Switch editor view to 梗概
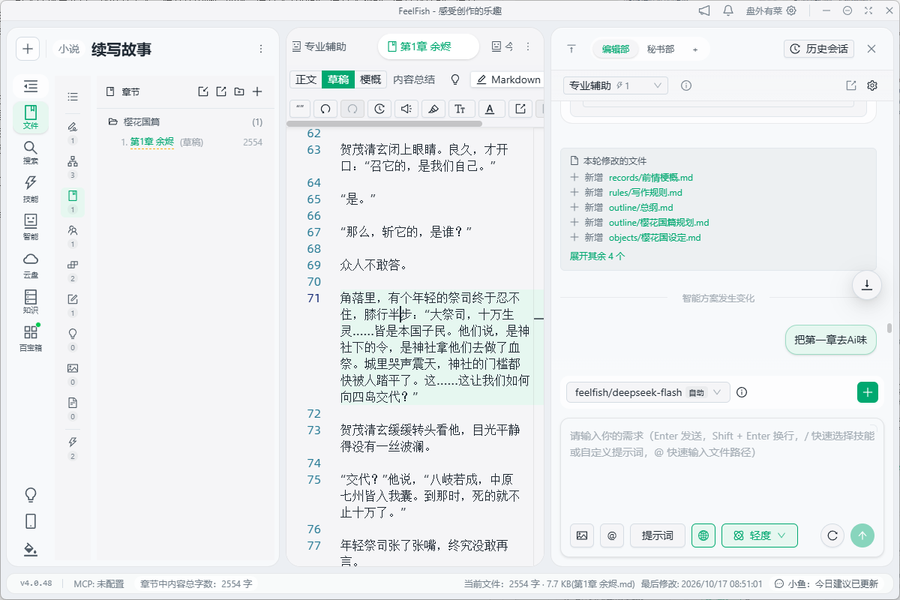Image resolution: width=900 pixels, height=600 pixels. (370, 79)
